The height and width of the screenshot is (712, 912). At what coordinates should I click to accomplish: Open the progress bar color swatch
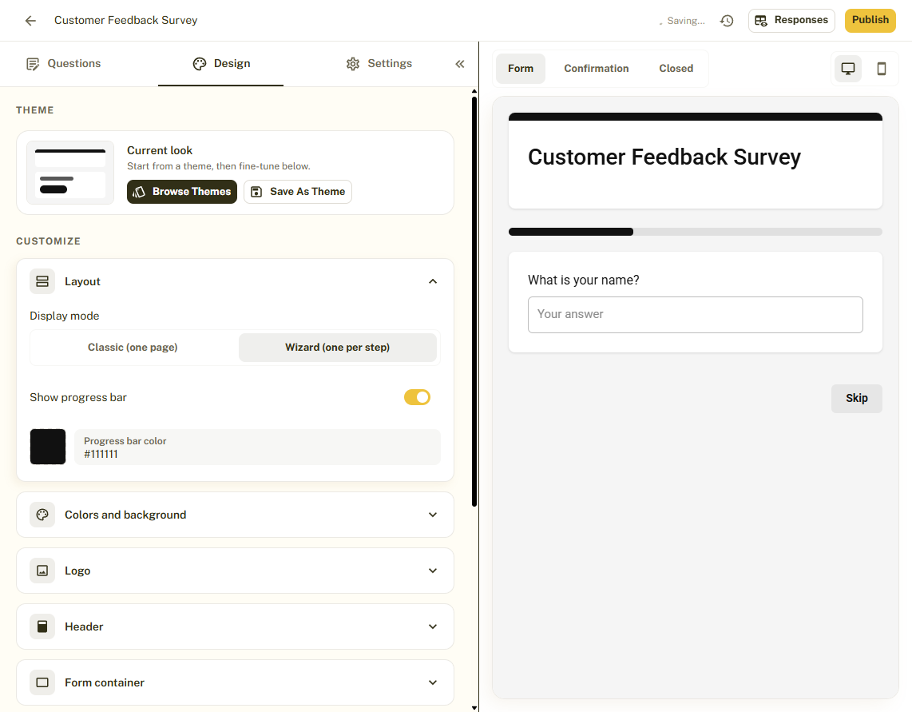(48, 447)
